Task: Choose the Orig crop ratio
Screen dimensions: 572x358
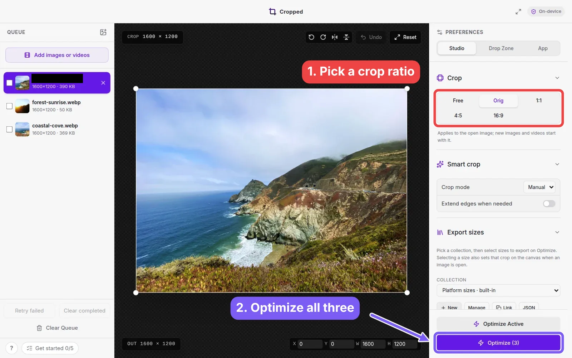Action: point(498,101)
